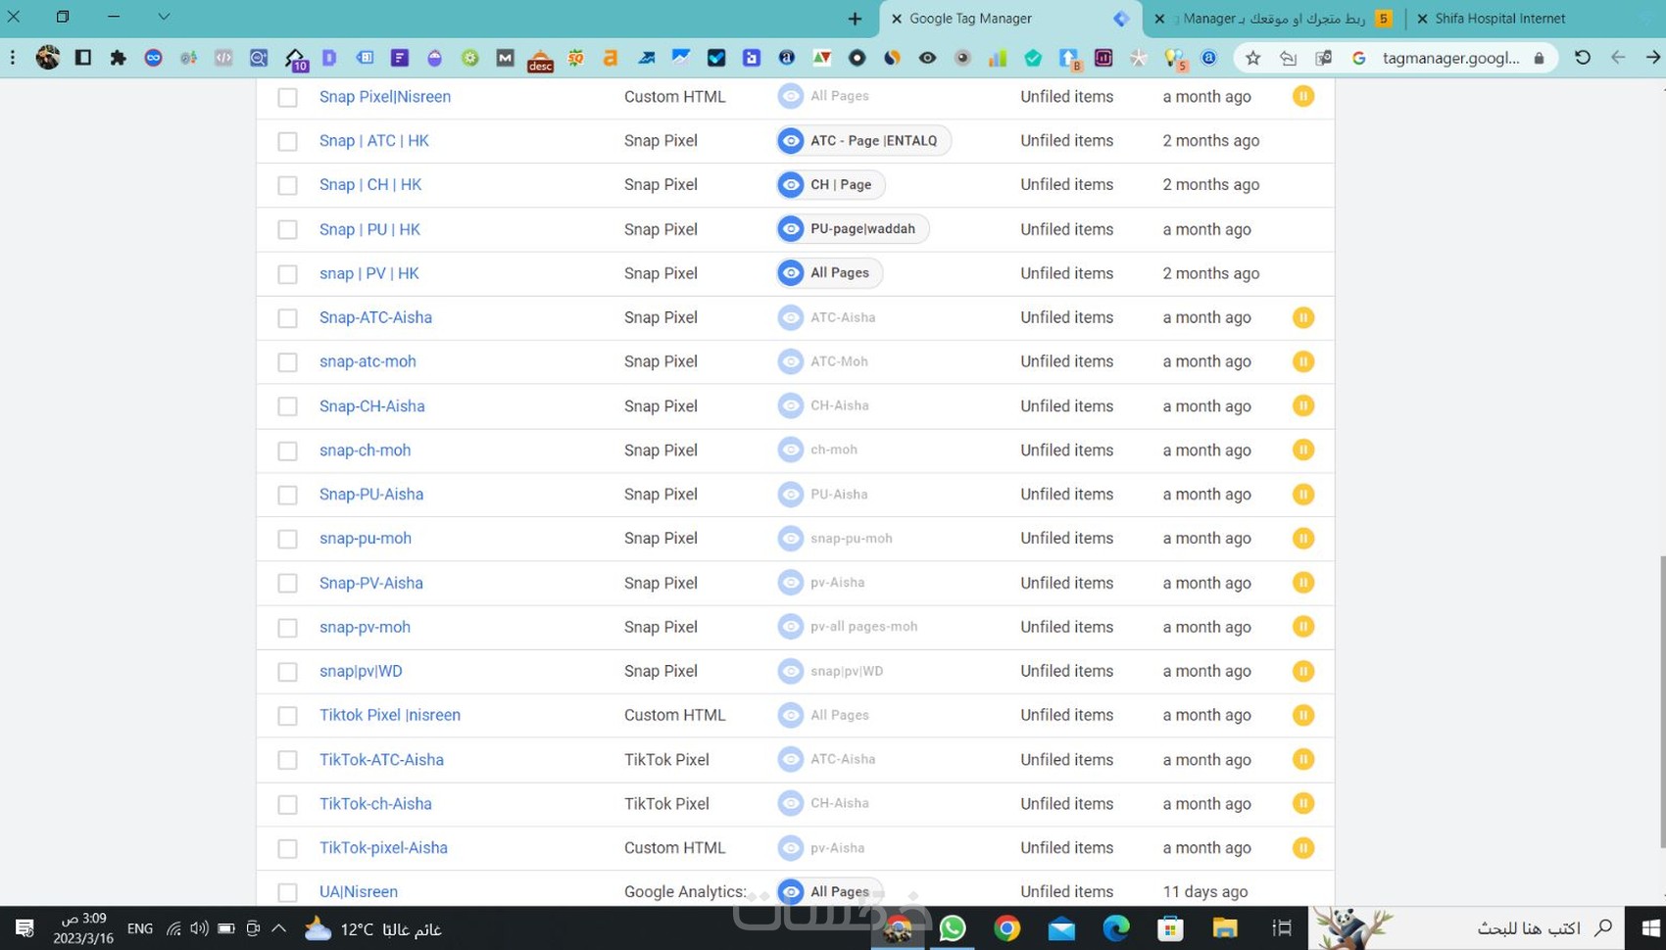Open a new browser tab
Image resolution: width=1666 pixels, height=950 pixels.
click(855, 19)
